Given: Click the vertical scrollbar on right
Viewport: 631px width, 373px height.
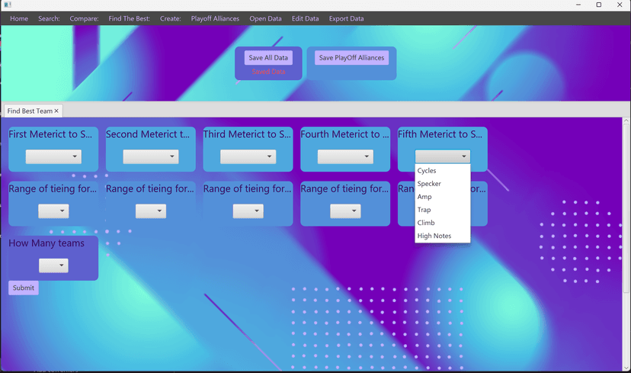Looking at the screenshot, I should (x=626, y=206).
